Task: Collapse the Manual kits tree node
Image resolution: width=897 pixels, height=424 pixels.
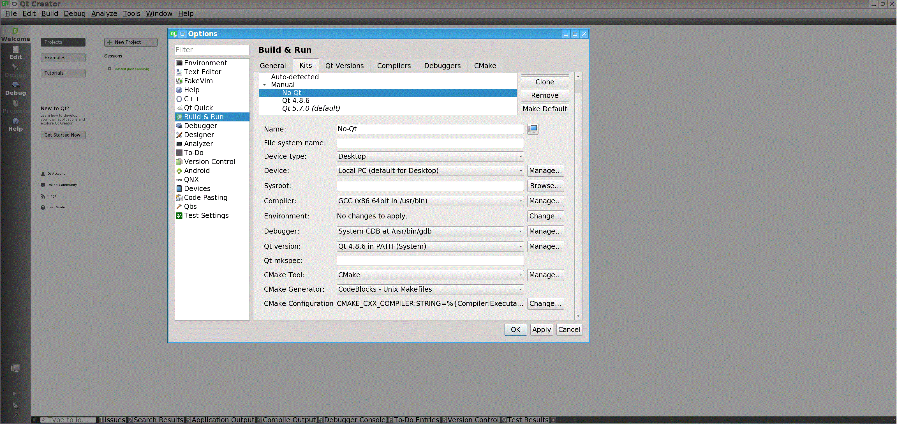Action: (x=265, y=85)
